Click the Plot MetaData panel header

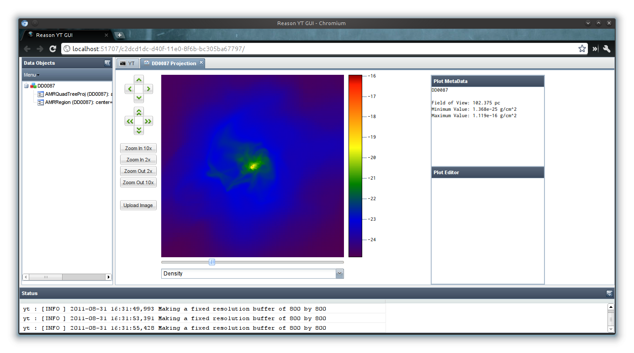[488, 81]
